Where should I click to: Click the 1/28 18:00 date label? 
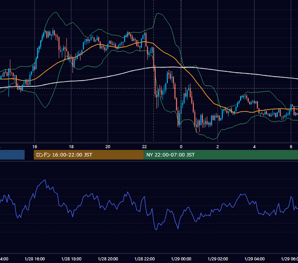tap(71, 259)
